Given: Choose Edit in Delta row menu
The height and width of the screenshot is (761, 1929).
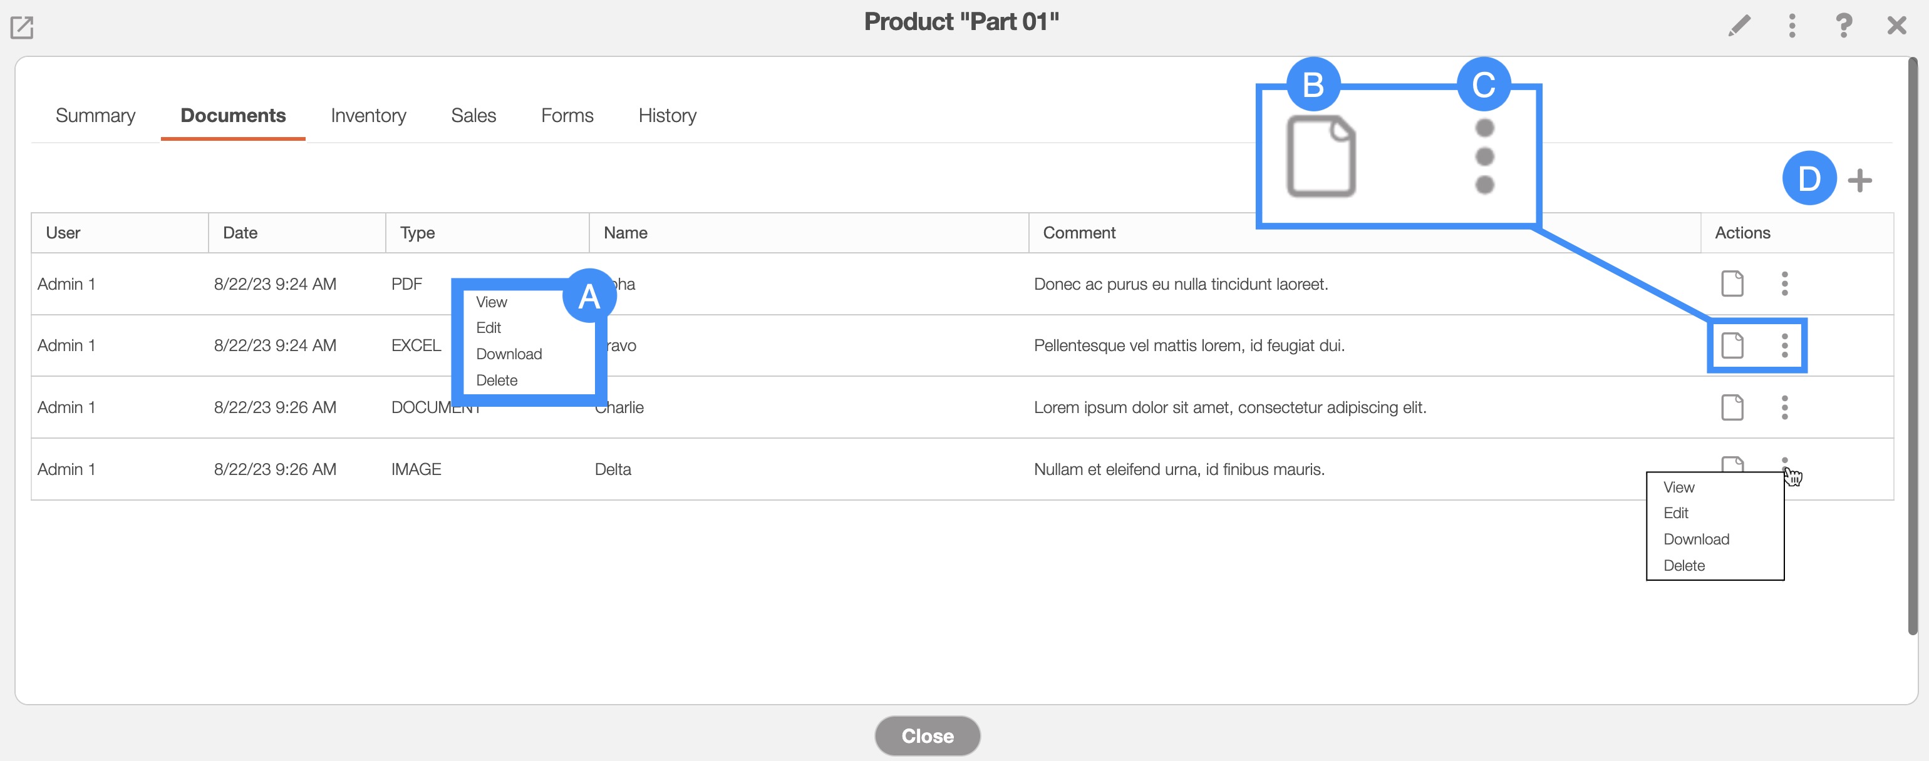Looking at the screenshot, I should click(1676, 513).
